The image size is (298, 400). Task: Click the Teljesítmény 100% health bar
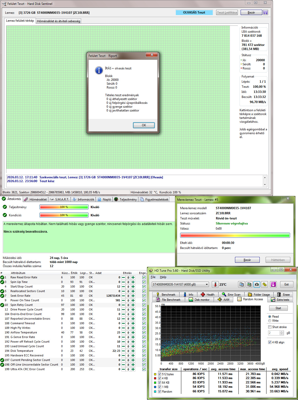tap(64, 207)
